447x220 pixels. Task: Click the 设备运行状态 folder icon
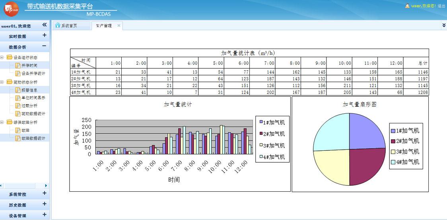click(x=9, y=57)
